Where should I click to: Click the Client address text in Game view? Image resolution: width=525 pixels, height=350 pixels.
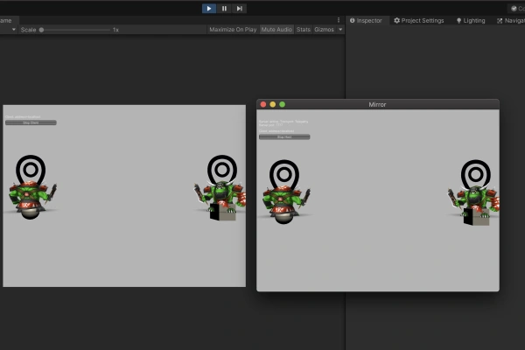[23, 117]
